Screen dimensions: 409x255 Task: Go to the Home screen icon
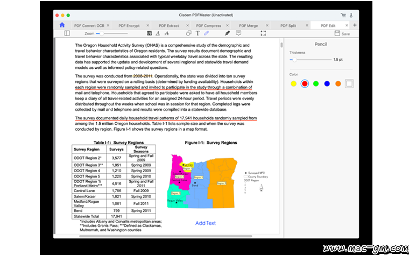tap(62, 25)
